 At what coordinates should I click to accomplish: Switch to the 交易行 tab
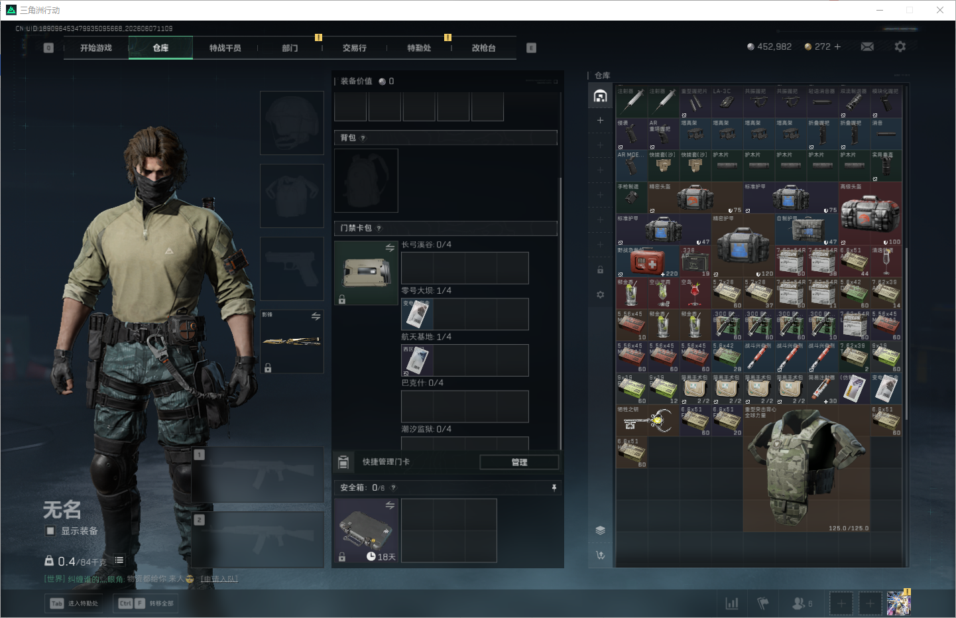354,48
